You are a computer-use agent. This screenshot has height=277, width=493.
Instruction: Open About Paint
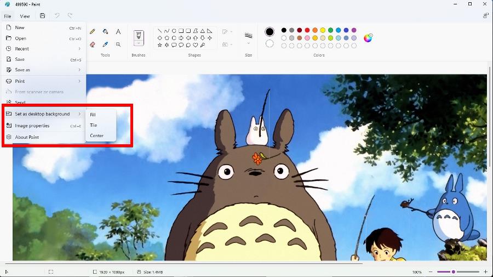point(44,137)
